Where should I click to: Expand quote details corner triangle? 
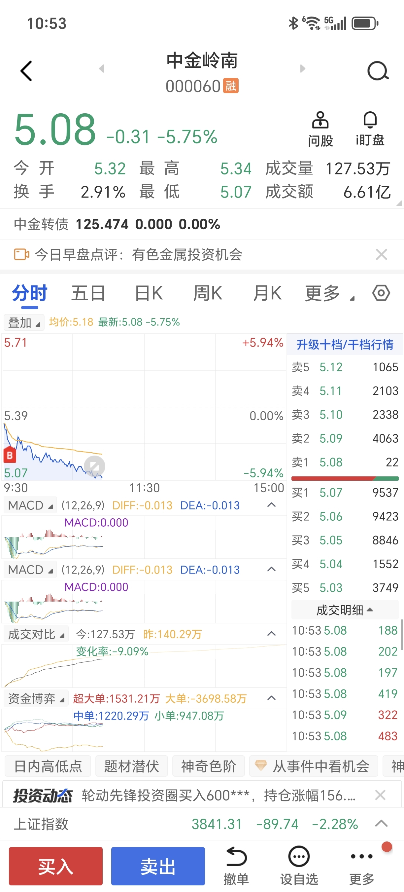click(x=399, y=203)
